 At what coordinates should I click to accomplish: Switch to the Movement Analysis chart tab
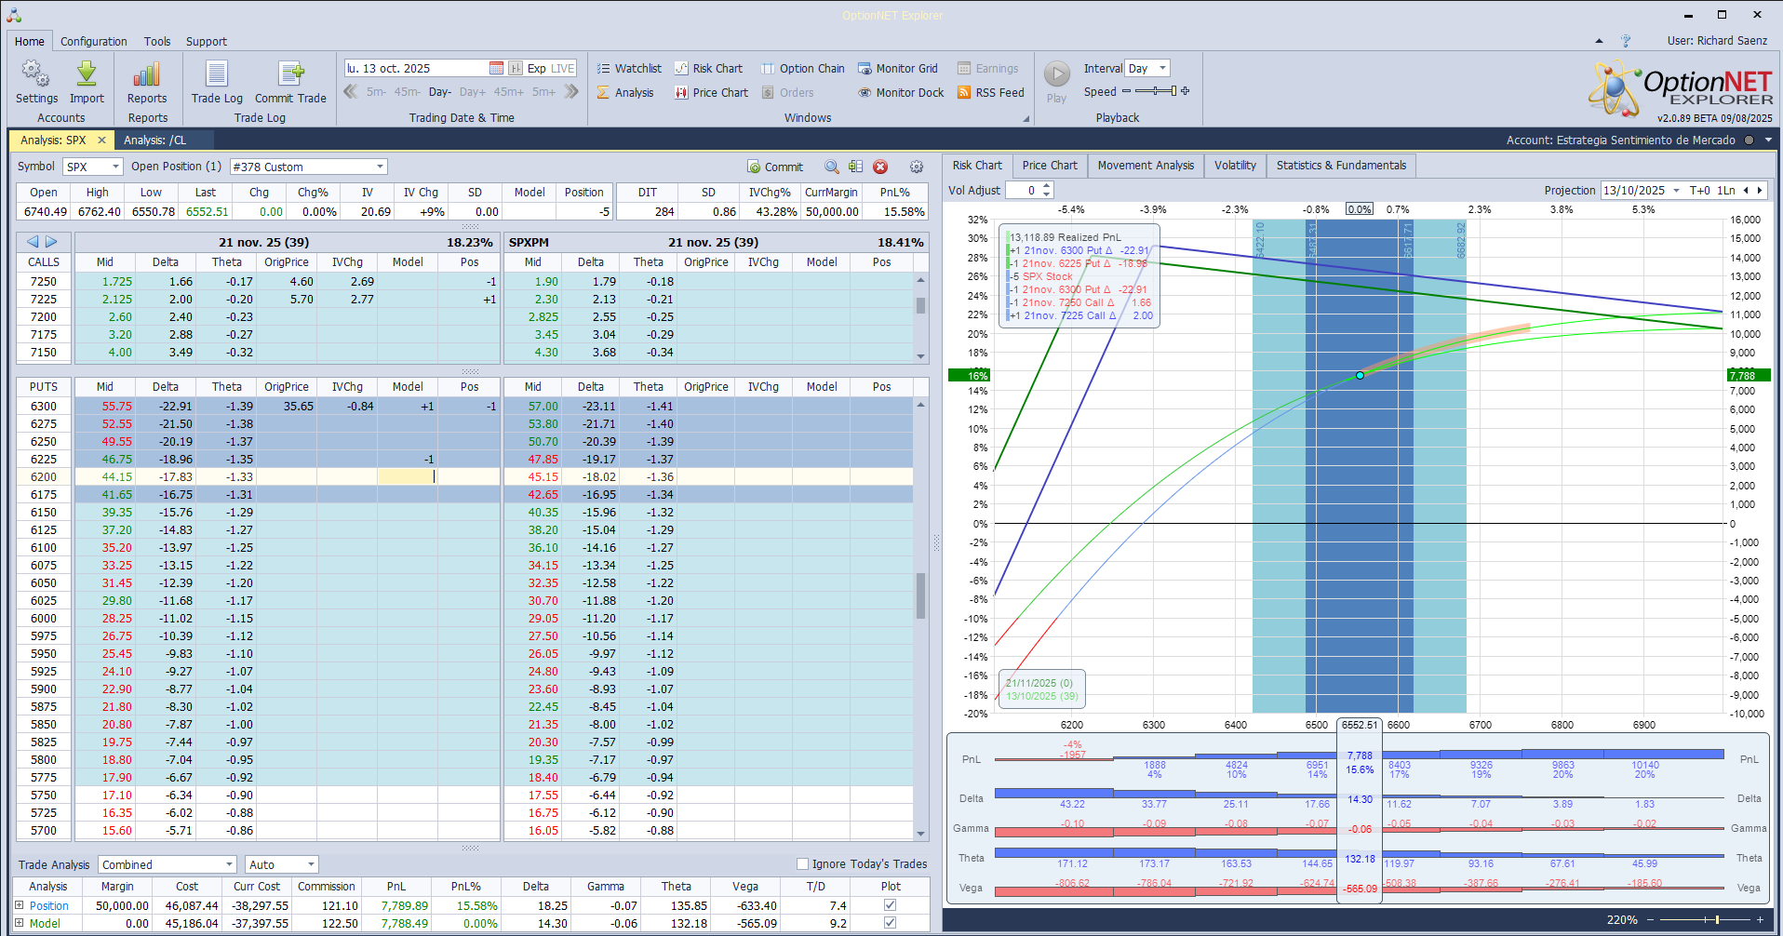pos(1146,166)
